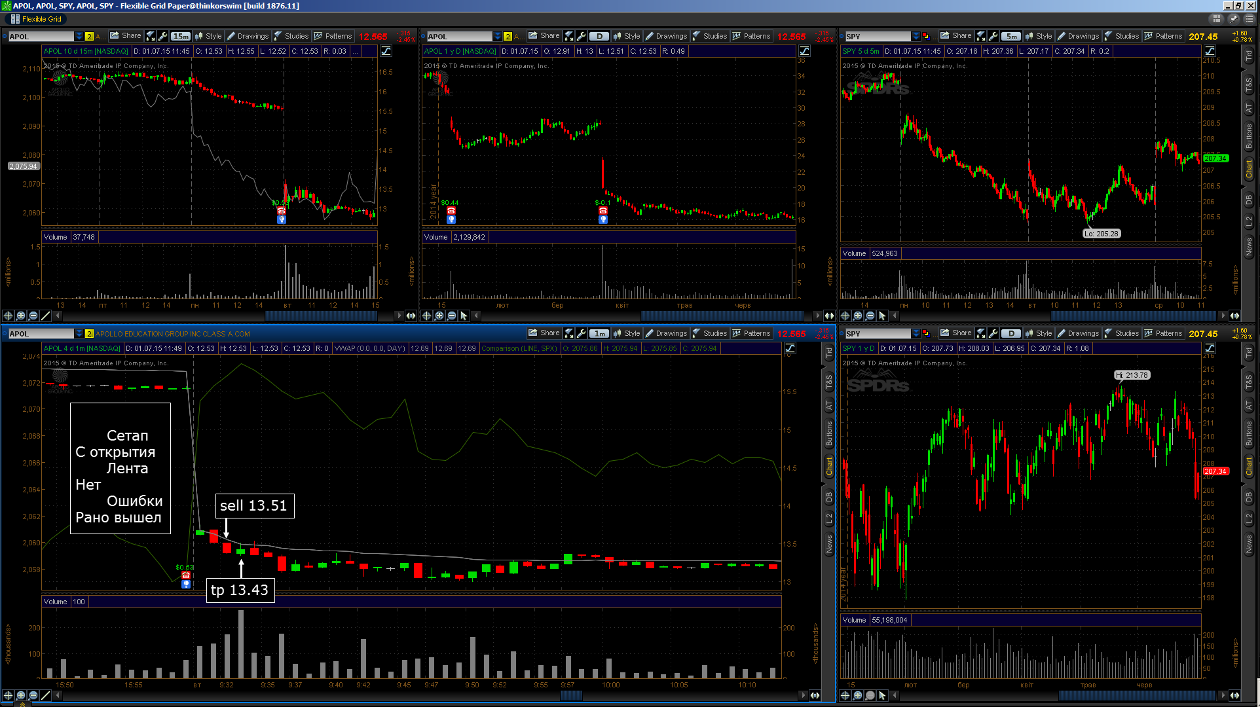The image size is (1260, 707).
Task: Toggle chart scale icon in top-middle APOL daily chart
Action: [x=804, y=50]
